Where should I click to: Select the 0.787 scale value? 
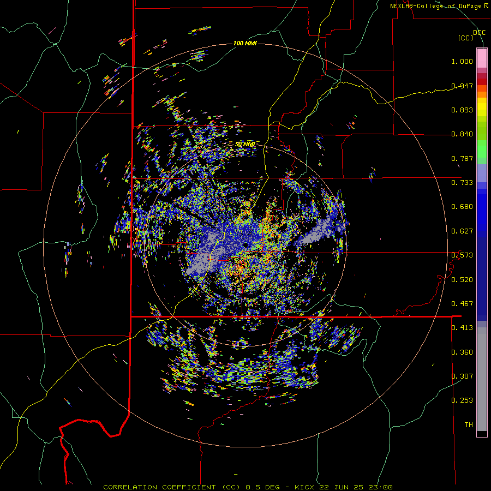[x=462, y=158]
